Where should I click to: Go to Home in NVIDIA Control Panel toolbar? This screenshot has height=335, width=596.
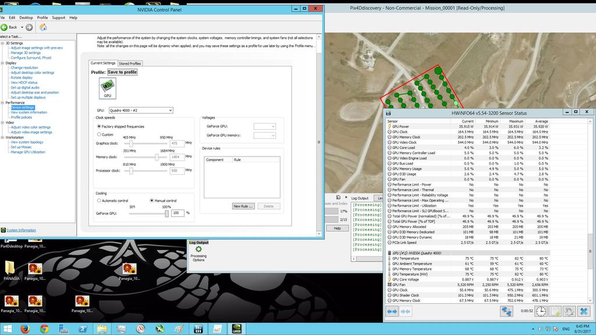43,27
